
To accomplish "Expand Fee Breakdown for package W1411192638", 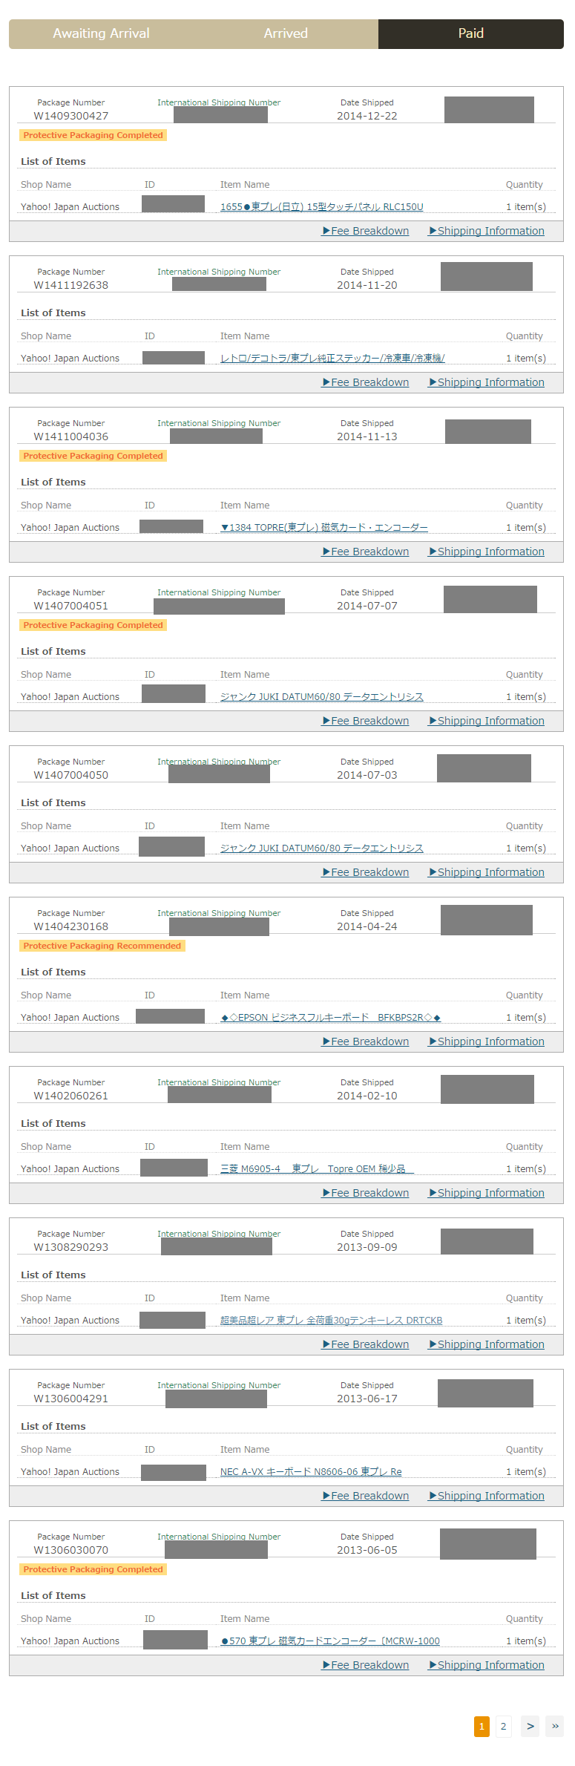I will click(x=366, y=382).
